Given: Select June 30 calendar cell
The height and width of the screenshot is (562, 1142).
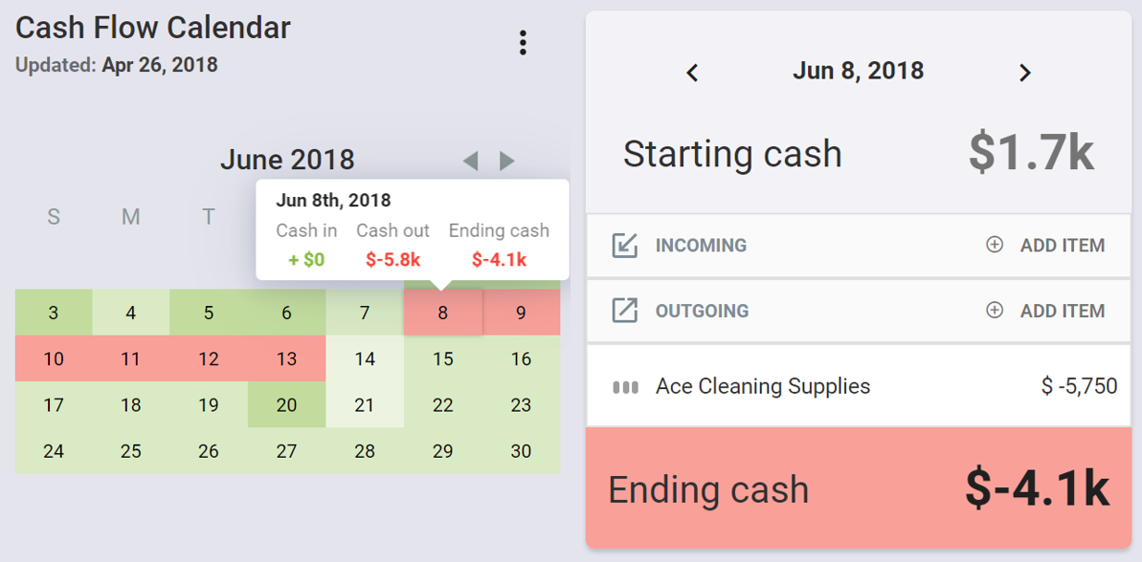Looking at the screenshot, I should click(x=521, y=451).
